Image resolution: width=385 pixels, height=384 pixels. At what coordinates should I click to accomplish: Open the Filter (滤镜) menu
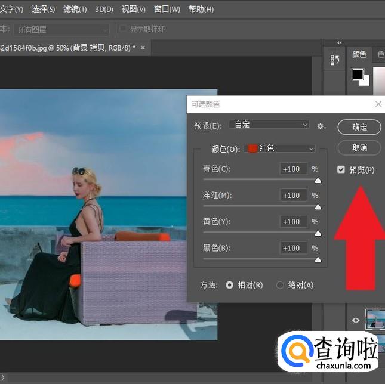tap(75, 9)
